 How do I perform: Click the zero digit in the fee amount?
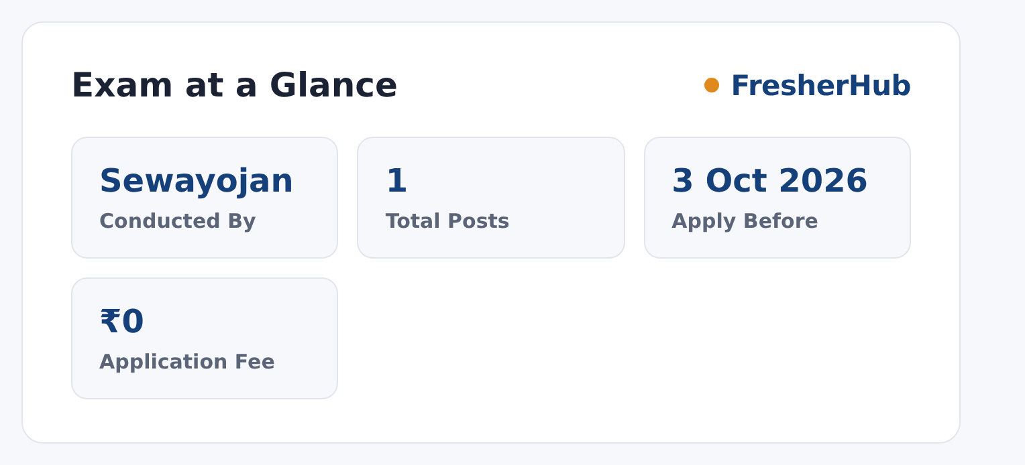pos(132,322)
